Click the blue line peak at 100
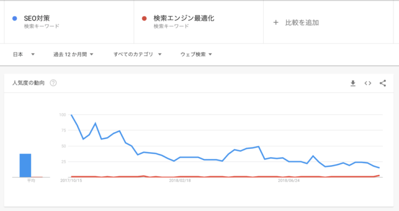The image size is (399, 211). click(71, 115)
